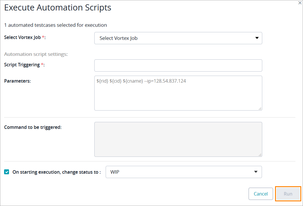Uncheck the change status on execution checkbox
This screenshot has height=206, width=303.
[x=7, y=172]
